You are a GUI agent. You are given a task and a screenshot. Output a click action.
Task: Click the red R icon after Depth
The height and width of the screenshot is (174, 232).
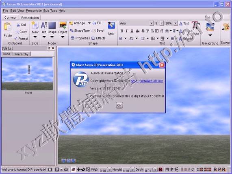click(x=160, y=169)
